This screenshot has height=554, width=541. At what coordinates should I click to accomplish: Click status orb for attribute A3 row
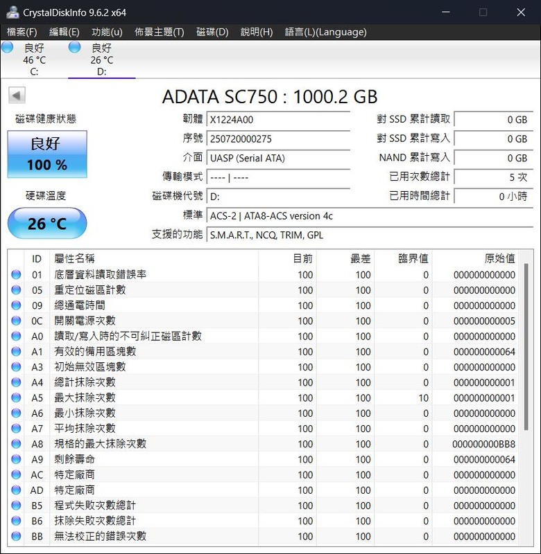click(x=16, y=367)
